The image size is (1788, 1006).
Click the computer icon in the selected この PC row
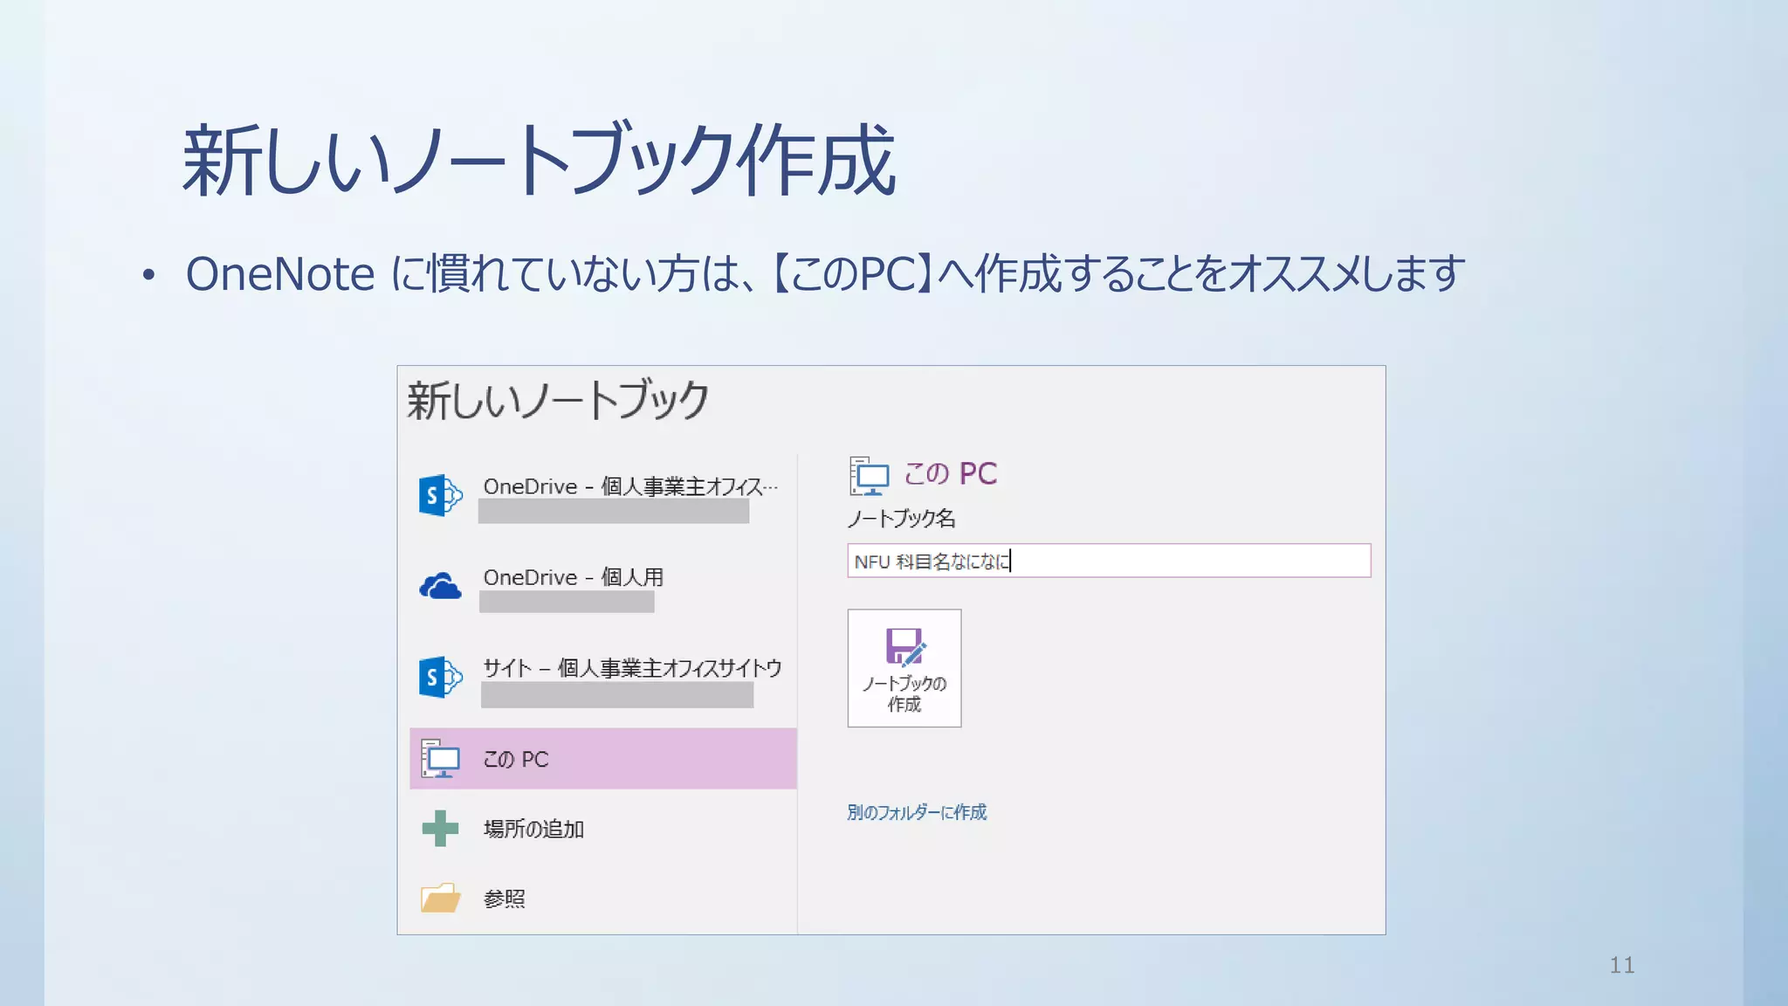(440, 759)
